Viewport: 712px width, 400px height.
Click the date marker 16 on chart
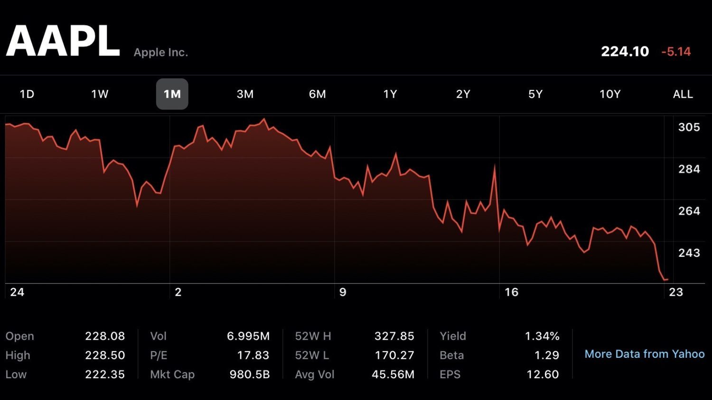(512, 292)
